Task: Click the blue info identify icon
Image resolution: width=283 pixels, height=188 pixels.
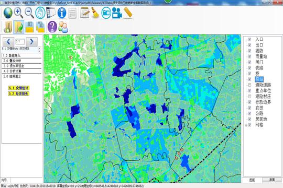Action: click(x=62, y=13)
